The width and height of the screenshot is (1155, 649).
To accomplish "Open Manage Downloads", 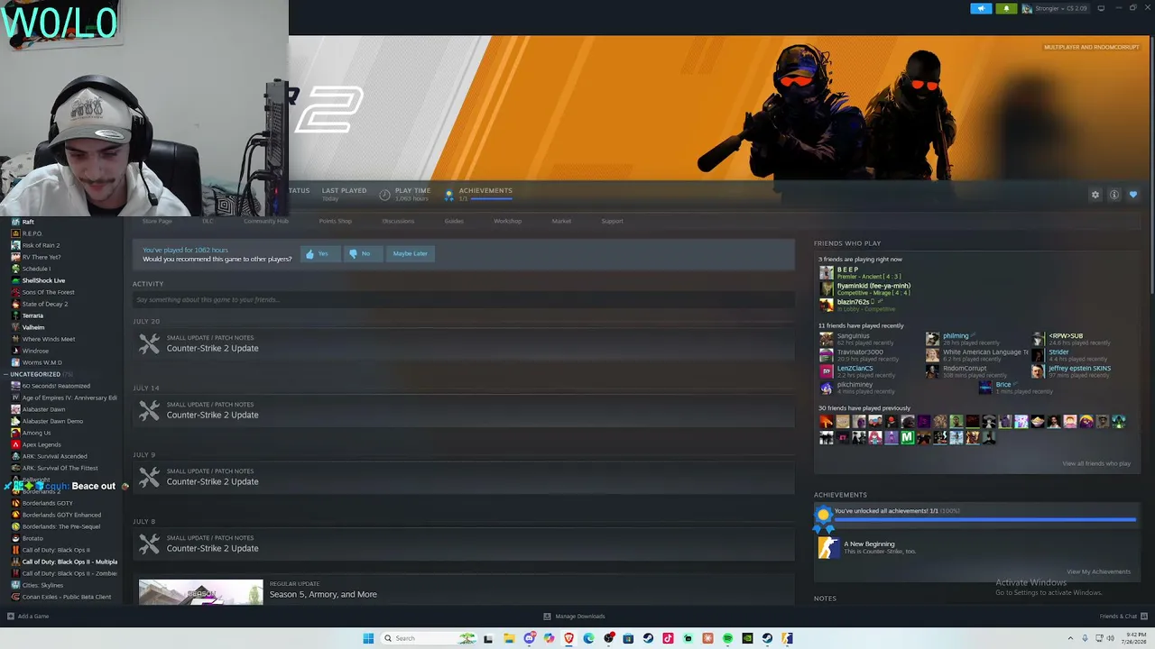I will tap(574, 617).
